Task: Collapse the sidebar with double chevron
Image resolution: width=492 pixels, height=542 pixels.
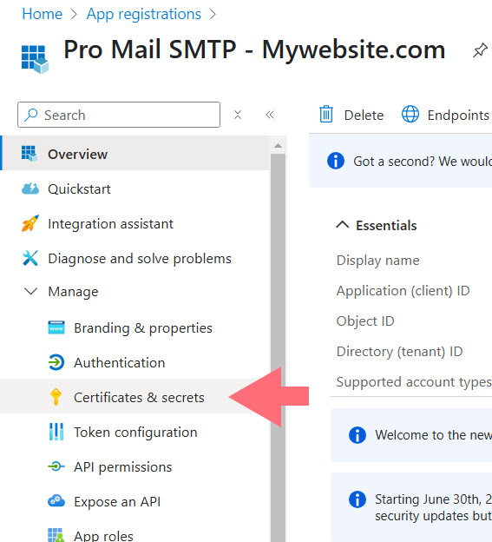Action: coord(270,115)
